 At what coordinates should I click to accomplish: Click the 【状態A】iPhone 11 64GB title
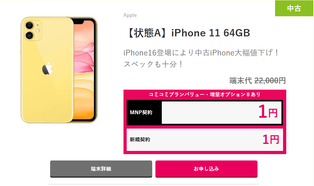click(188, 33)
